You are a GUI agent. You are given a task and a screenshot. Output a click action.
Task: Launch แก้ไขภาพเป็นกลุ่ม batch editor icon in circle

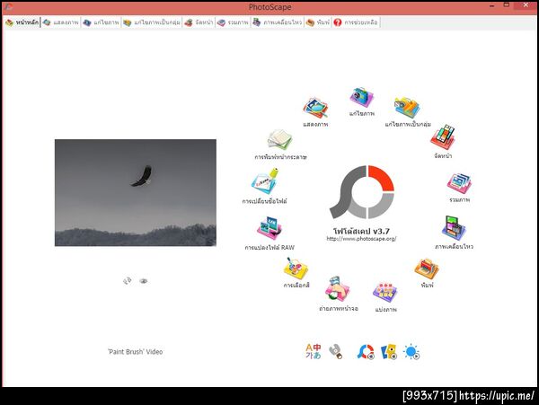click(407, 108)
